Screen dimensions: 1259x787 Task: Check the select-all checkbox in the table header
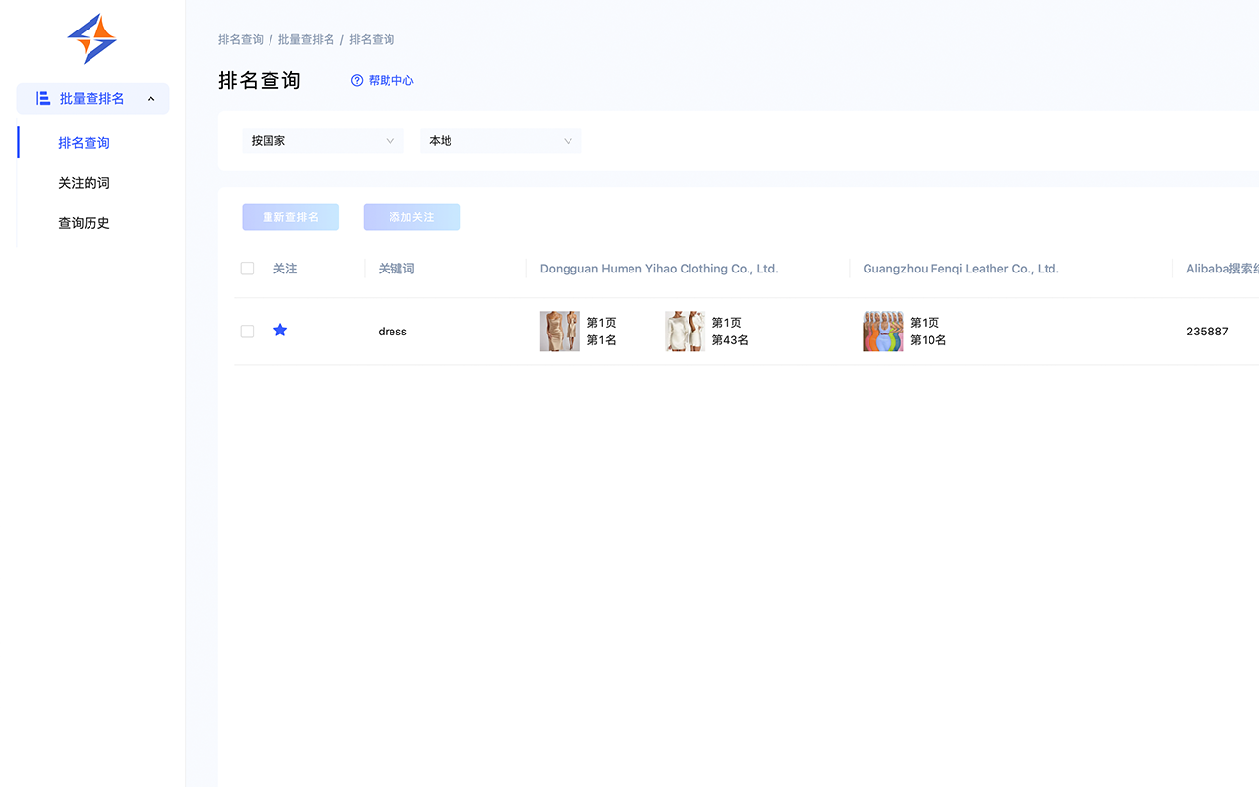click(x=247, y=268)
